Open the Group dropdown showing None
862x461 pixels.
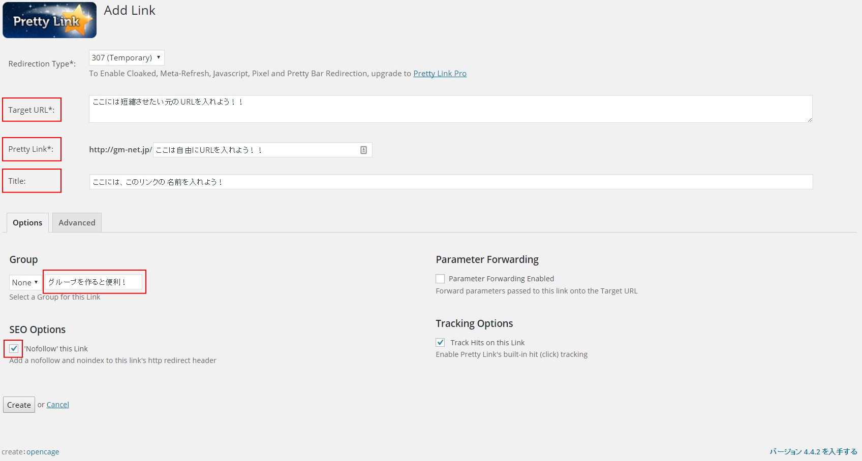click(x=25, y=282)
